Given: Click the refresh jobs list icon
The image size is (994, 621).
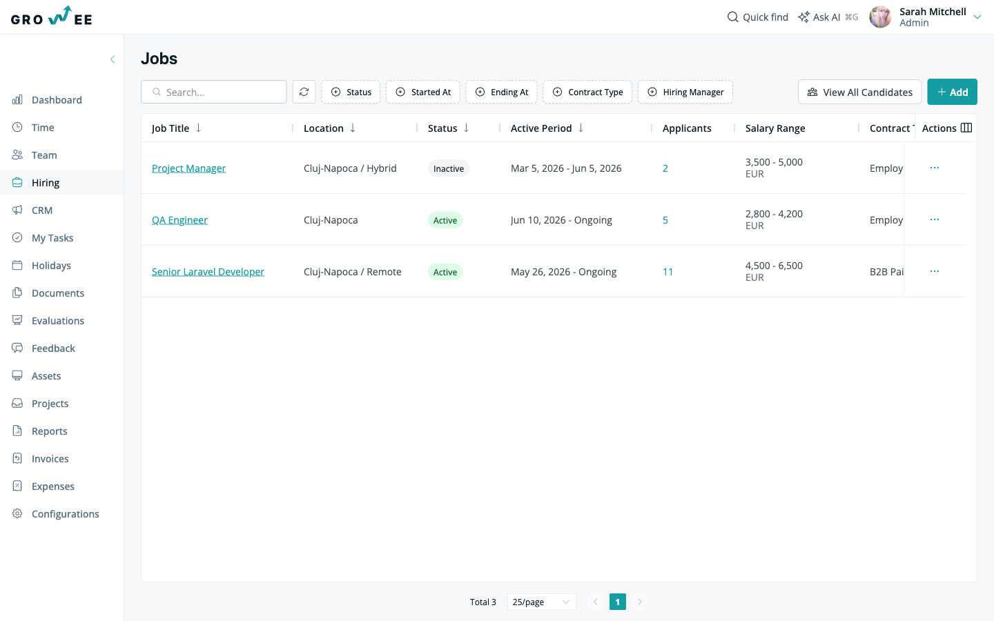Looking at the screenshot, I should [x=304, y=92].
